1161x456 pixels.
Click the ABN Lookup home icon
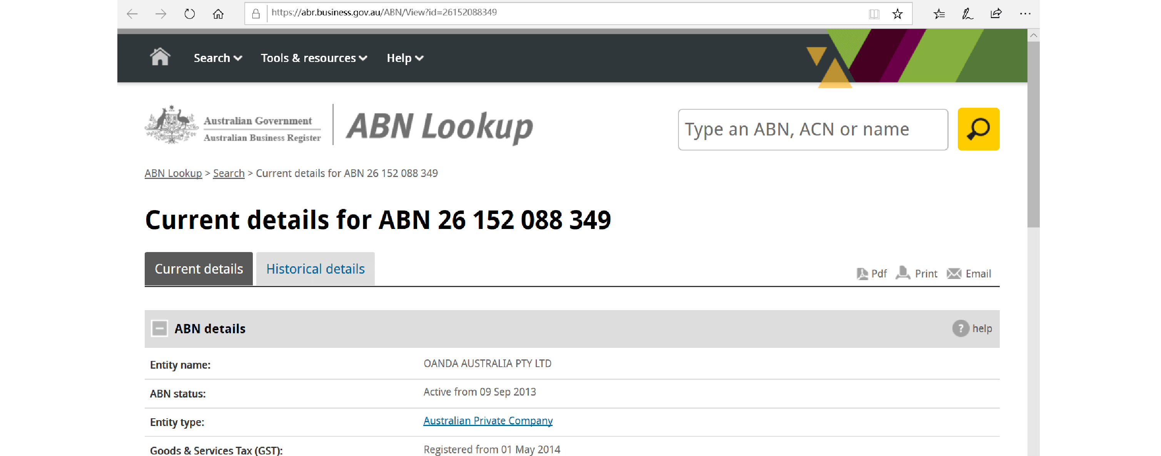(160, 58)
